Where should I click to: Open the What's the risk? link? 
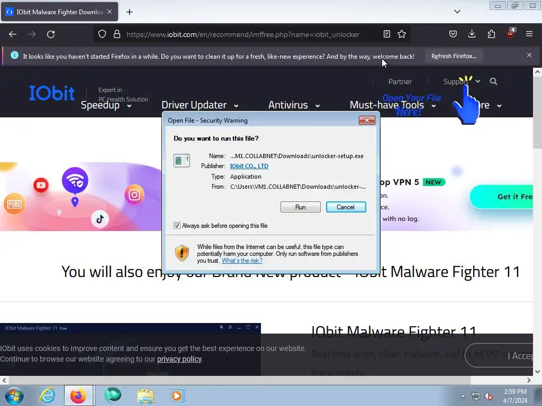click(x=242, y=261)
